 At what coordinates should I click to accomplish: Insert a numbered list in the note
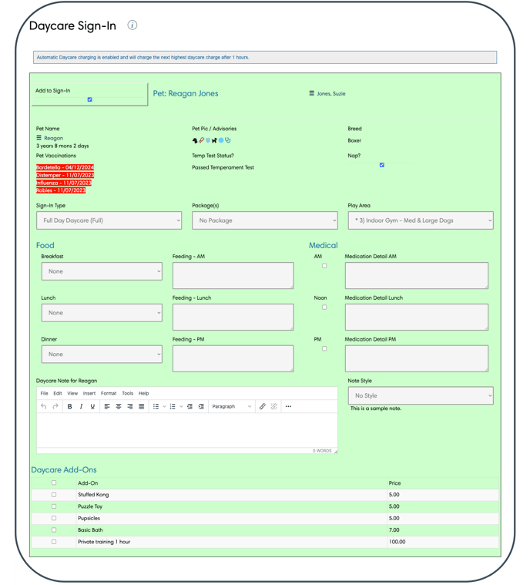click(x=173, y=406)
